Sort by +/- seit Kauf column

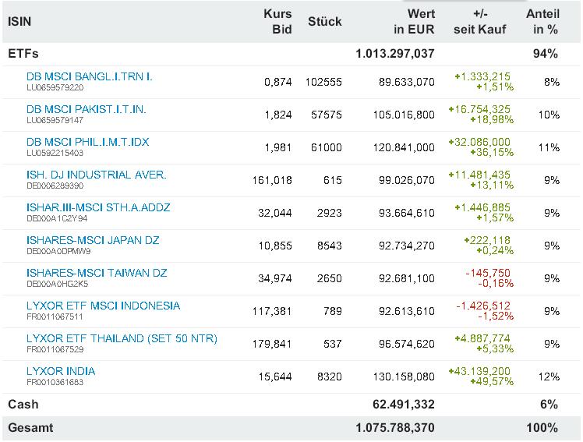[479, 22]
